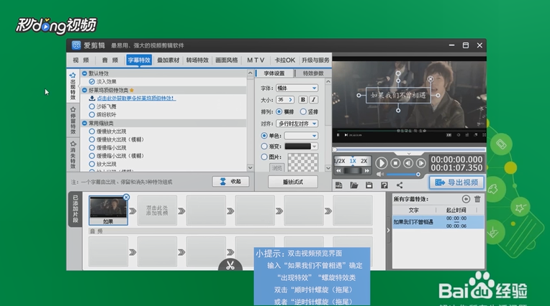Set playback speed to 1/2X

tap(340, 161)
